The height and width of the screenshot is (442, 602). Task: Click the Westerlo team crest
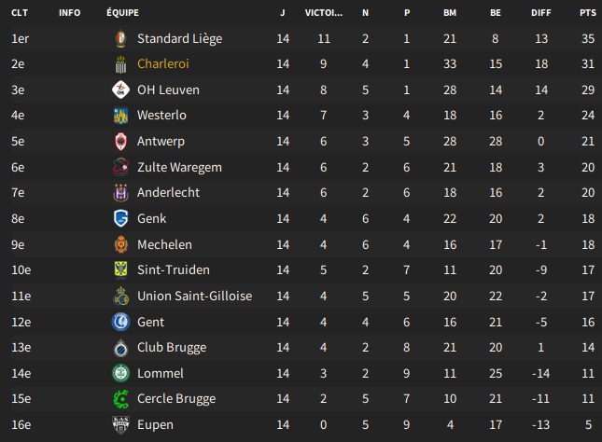tap(121, 116)
